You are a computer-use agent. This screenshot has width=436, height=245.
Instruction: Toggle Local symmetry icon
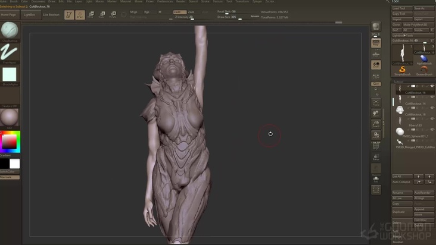[x=376, y=65]
